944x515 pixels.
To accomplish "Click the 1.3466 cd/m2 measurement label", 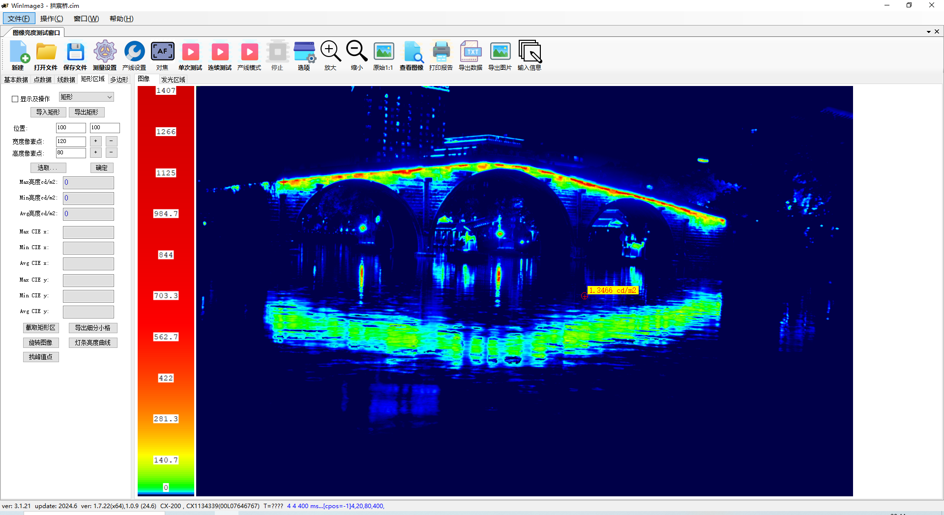I will tap(613, 290).
